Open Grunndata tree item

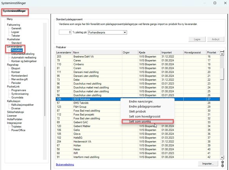pos(17,98)
